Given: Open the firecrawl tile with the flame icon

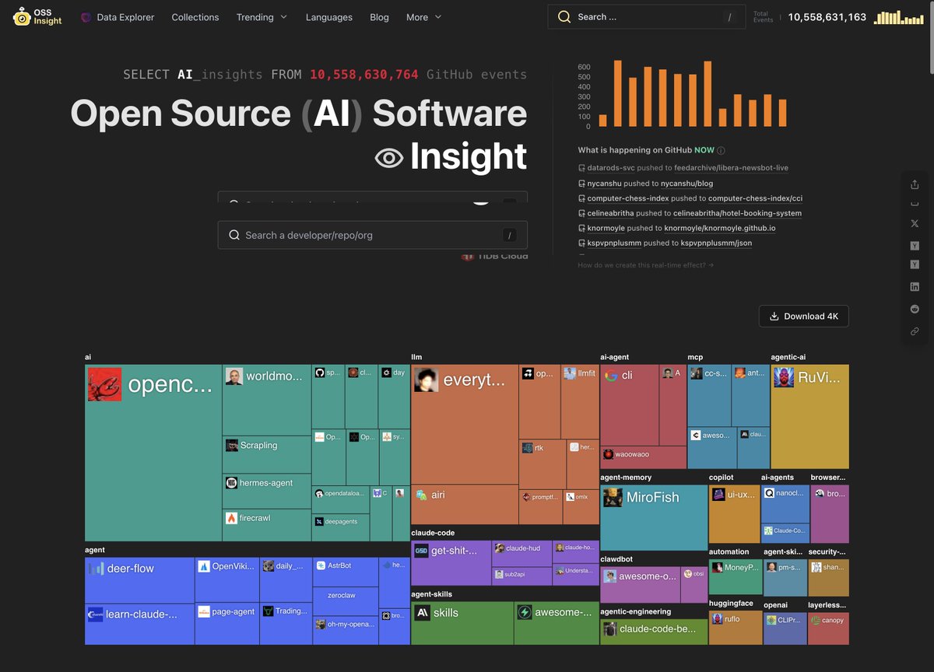Looking at the screenshot, I should [267, 526].
